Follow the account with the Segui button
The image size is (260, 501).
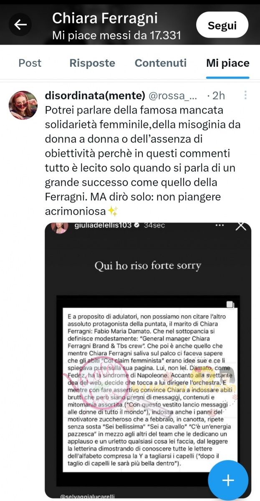(x=222, y=25)
